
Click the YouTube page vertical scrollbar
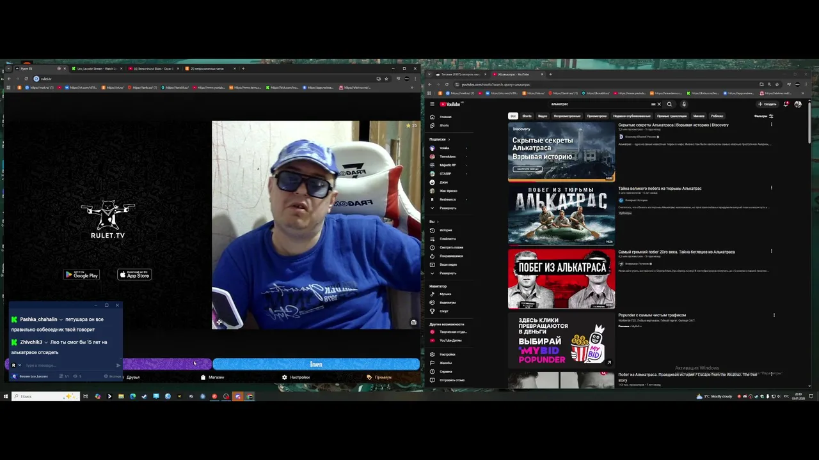[810, 121]
